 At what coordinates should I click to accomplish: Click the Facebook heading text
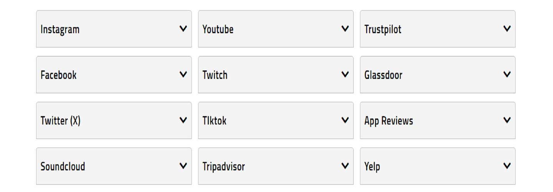pos(58,75)
